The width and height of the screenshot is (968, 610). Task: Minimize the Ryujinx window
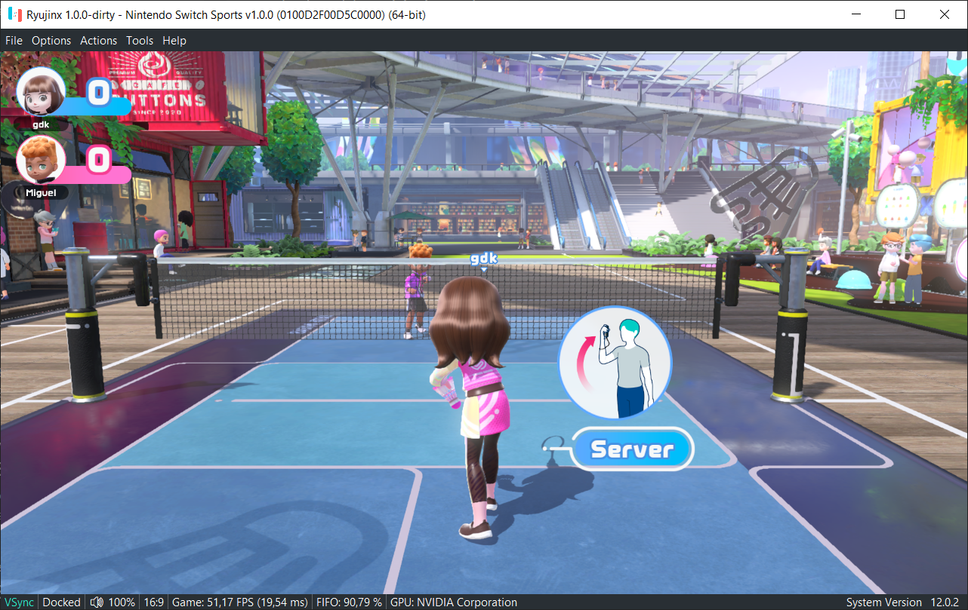[x=855, y=14]
